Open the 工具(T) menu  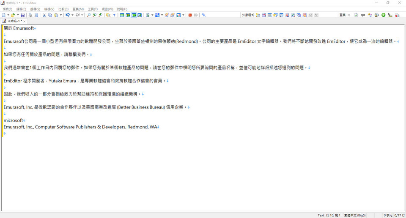(x=93, y=9)
